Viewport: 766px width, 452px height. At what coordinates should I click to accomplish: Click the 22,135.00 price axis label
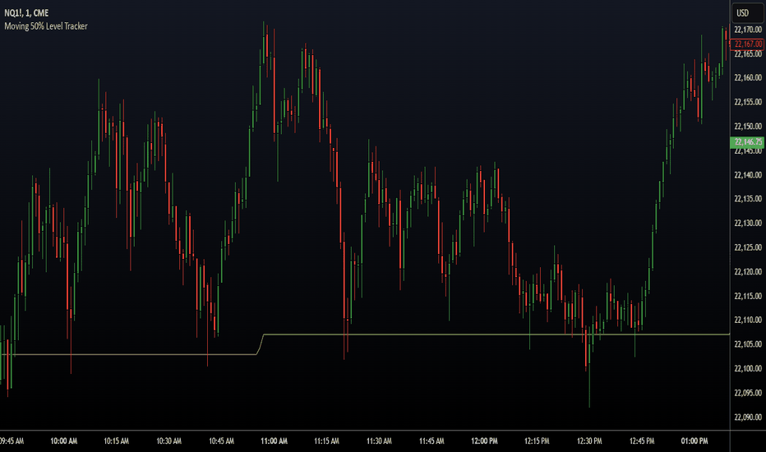[x=748, y=198]
